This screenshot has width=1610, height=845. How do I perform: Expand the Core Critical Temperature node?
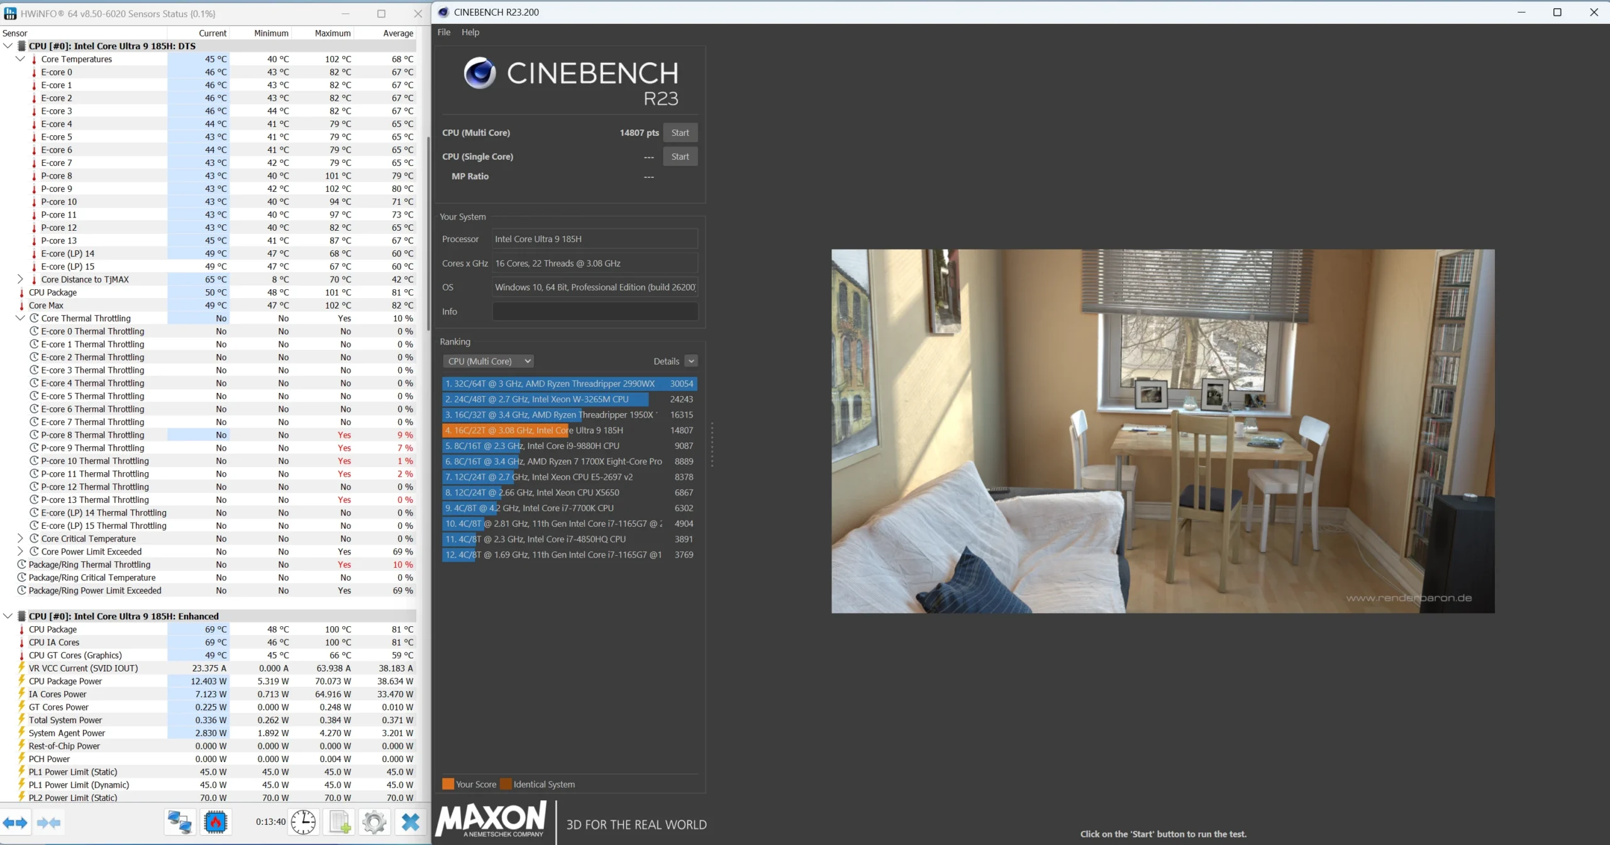tap(20, 538)
